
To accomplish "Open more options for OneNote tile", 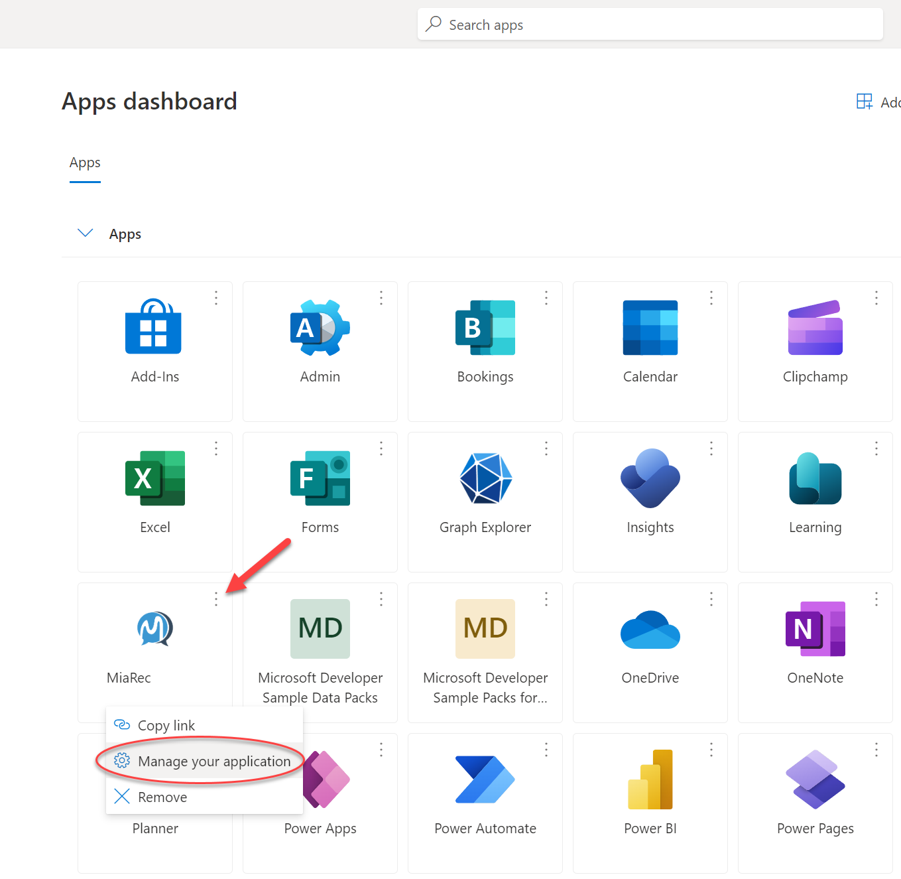I will [876, 599].
